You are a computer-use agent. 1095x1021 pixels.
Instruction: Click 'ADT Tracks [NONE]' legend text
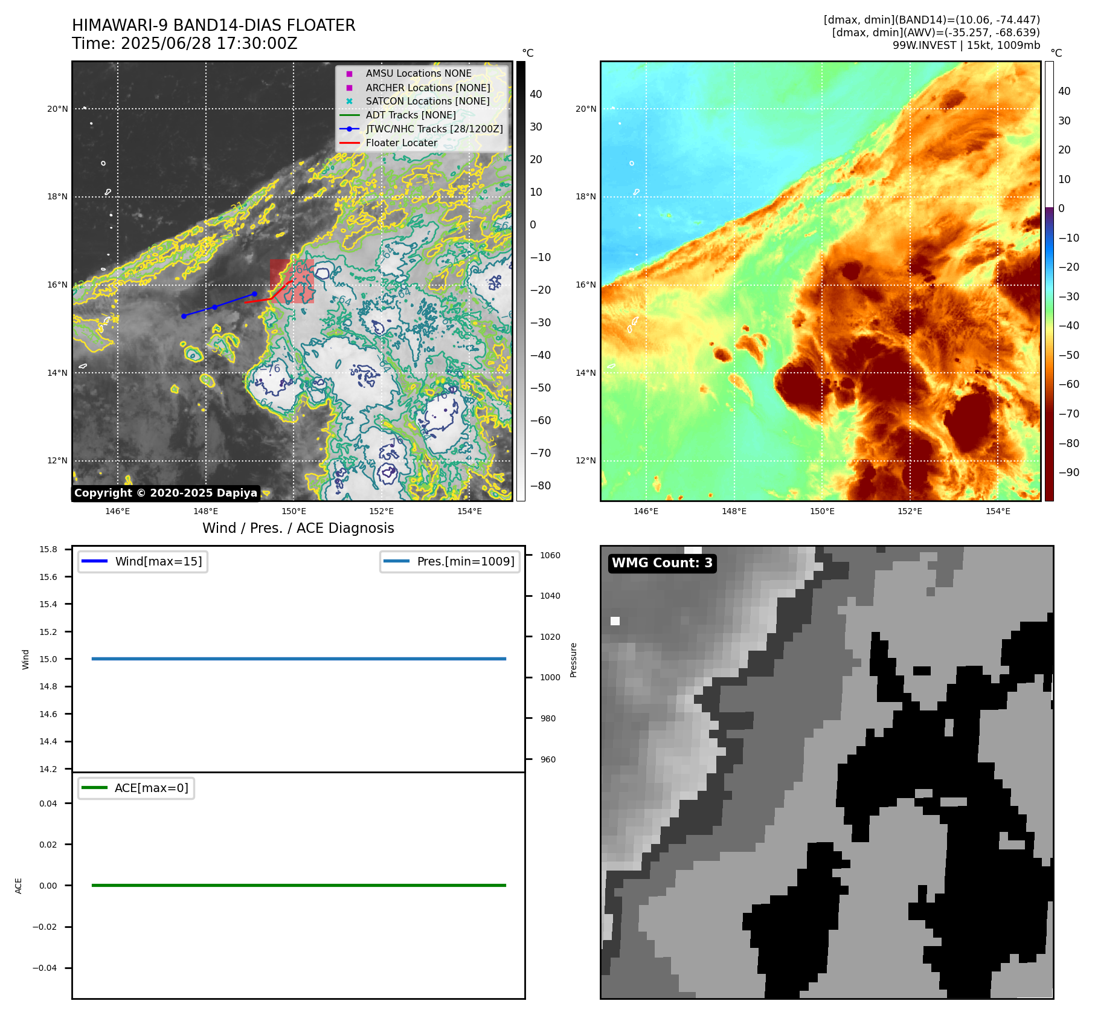(x=411, y=115)
